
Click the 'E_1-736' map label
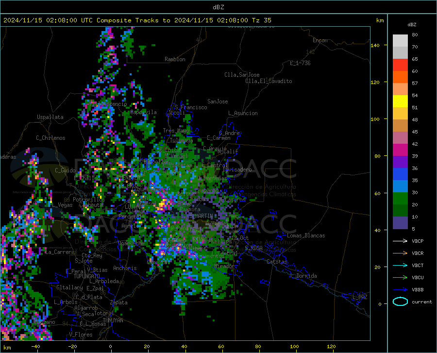[x=300, y=63]
